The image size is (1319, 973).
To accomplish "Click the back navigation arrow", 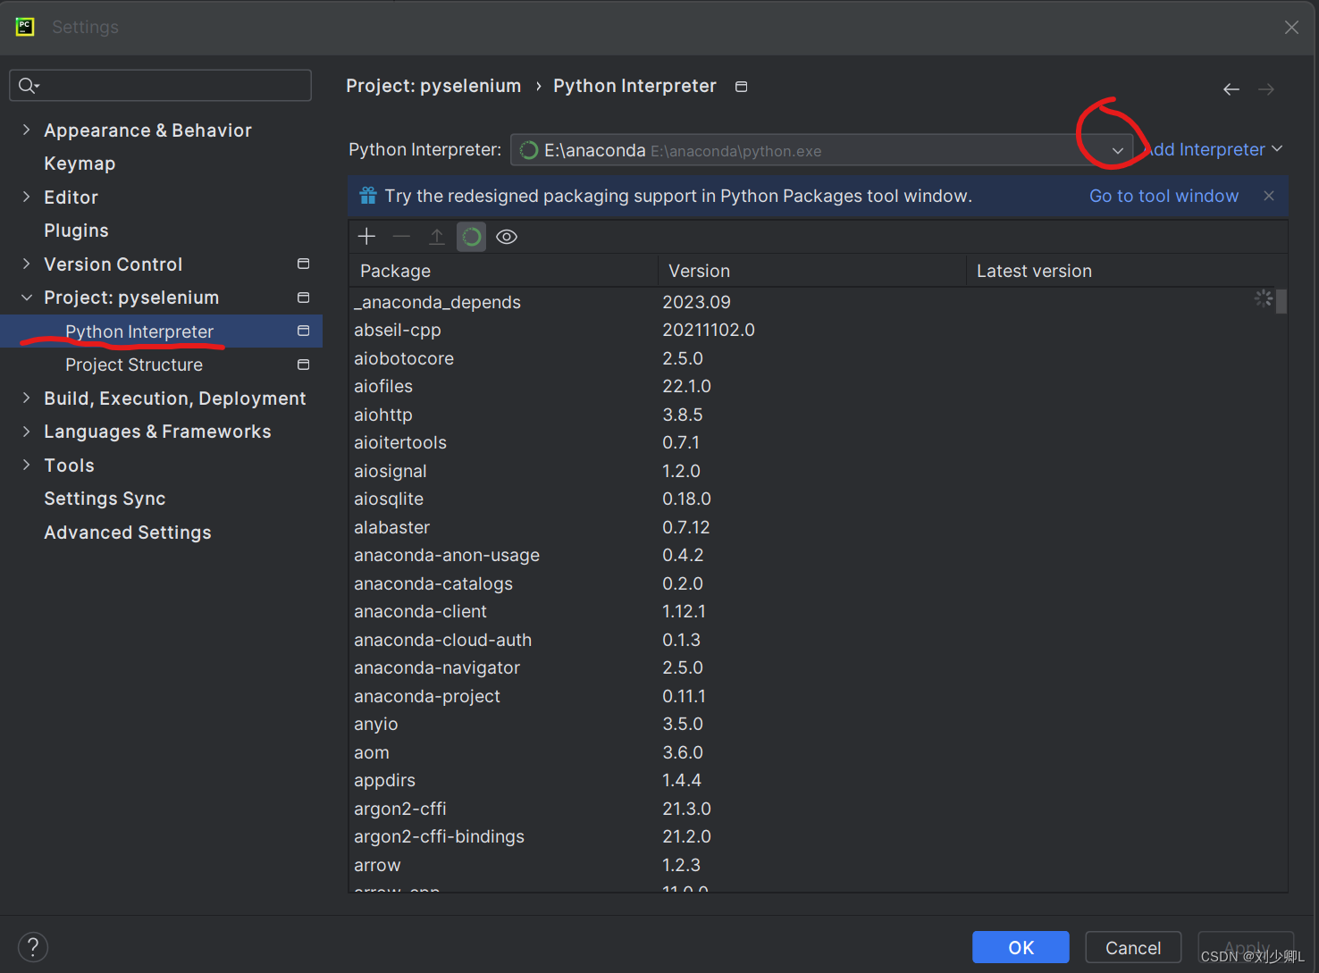I will tap(1231, 89).
